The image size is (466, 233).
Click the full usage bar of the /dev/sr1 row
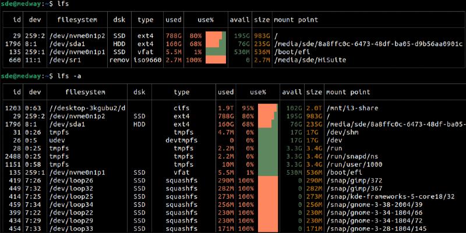click(216, 59)
